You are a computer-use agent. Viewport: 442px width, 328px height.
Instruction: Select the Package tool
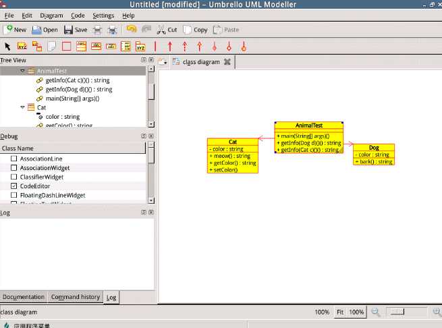pos(140,47)
